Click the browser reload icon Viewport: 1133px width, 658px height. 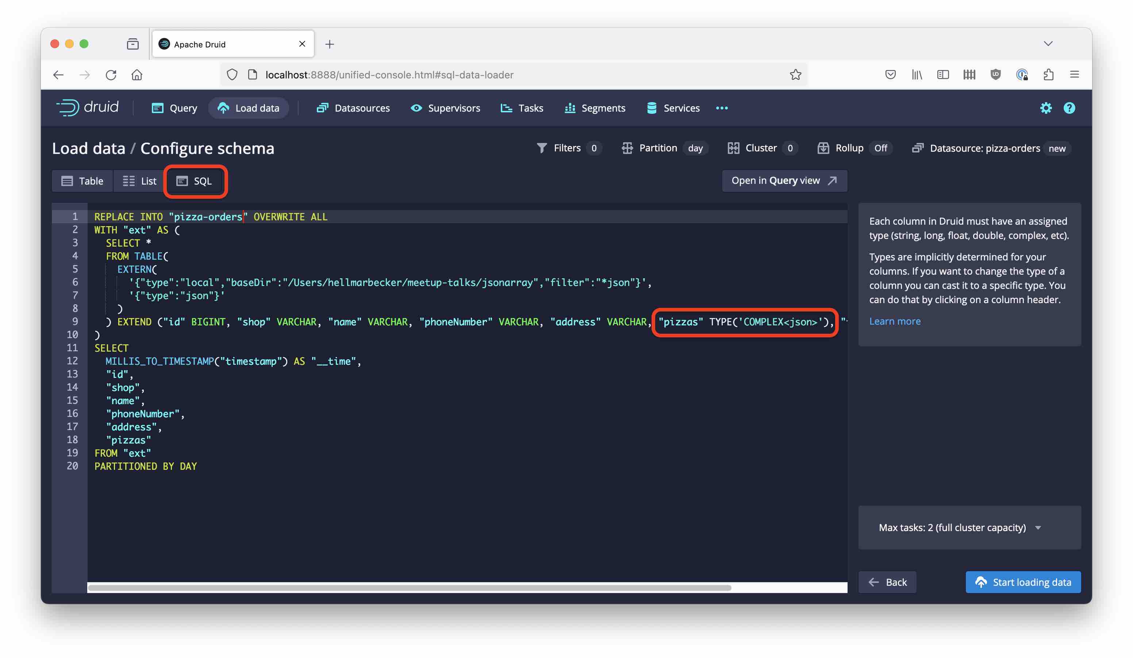click(x=111, y=74)
